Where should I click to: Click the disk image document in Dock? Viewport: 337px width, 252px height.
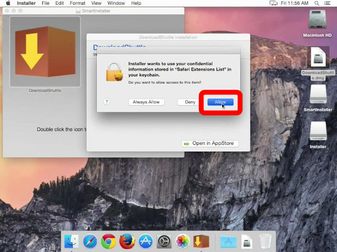[x=247, y=241]
